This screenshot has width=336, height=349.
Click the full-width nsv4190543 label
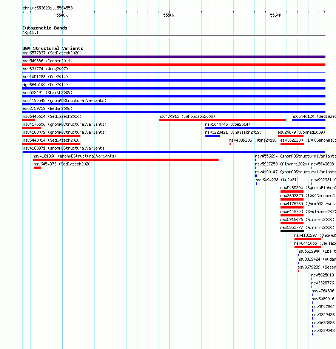click(x=65, y=100)
